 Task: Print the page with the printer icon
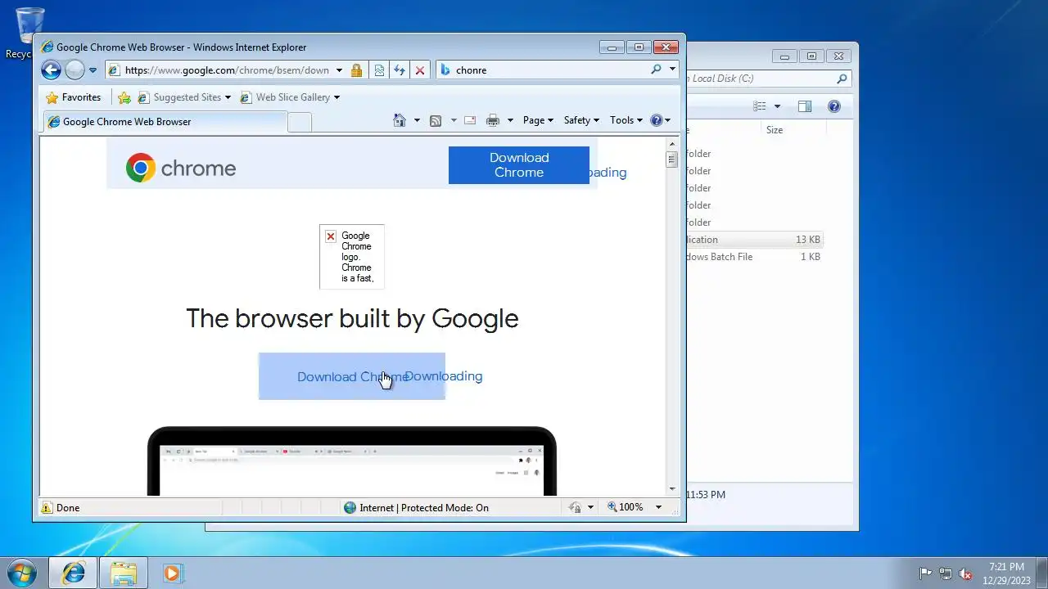click(x=493, y=120)
